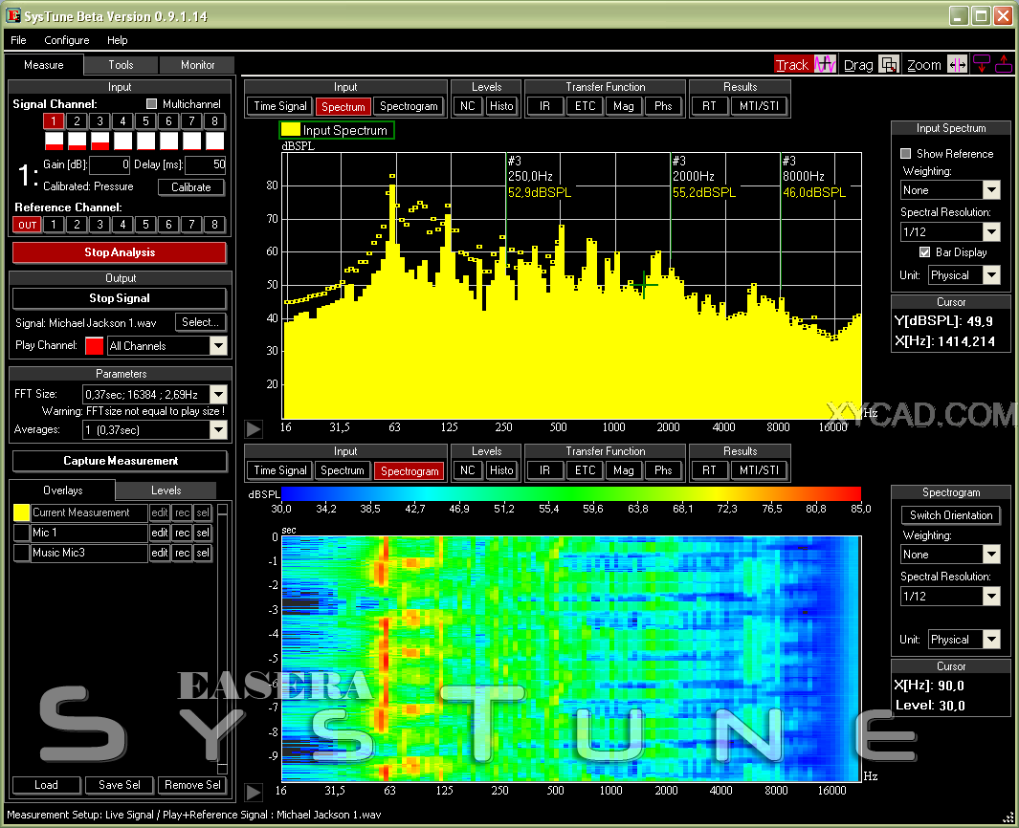Image resolution: width=1019 pixels, height=828 pixels.
Task: Enable the Multichannel checkbox
Action: (x=152, y=104)
